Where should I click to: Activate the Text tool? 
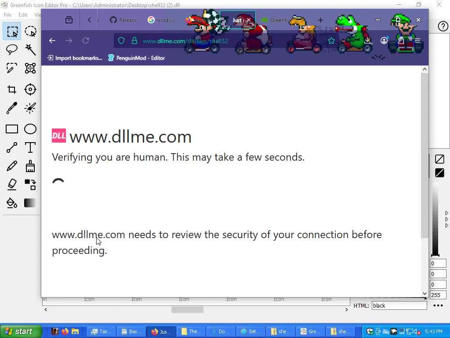(30, 147)
